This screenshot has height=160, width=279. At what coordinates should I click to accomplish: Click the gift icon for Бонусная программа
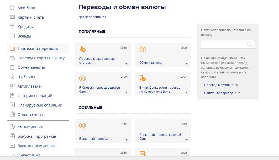[12, 136]
